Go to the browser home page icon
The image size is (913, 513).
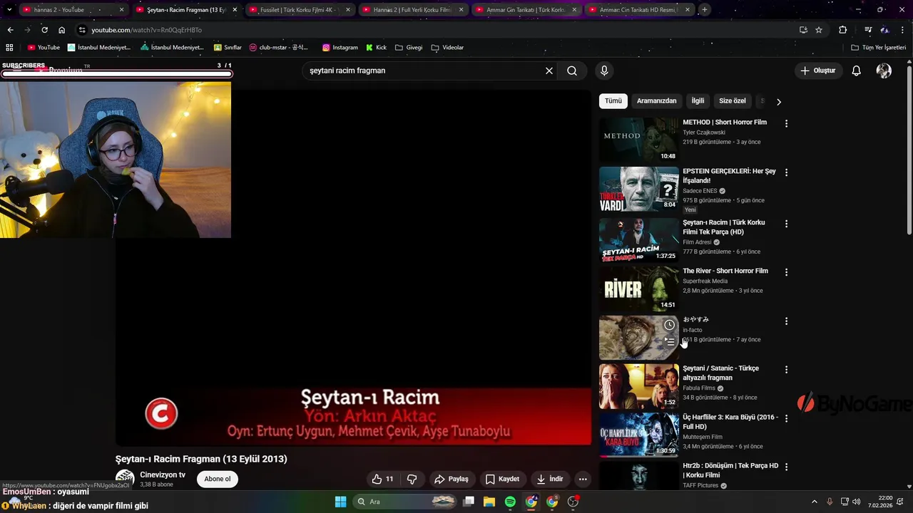(62, 30)
